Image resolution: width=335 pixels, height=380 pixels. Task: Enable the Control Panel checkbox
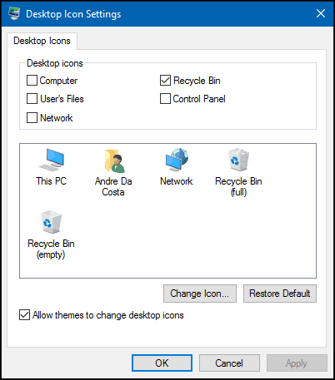[165, 99]
